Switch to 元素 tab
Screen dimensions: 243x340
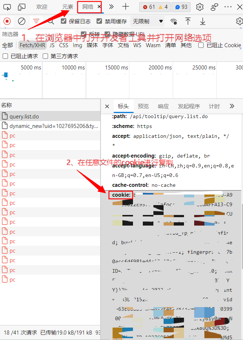pyautogui.click(x=68, y=7)
